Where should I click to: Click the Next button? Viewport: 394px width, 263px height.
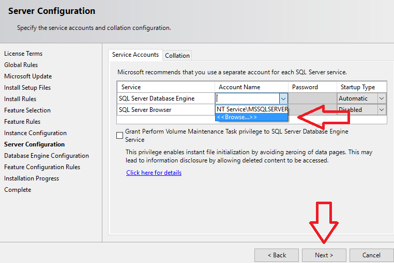coord(324,255)
